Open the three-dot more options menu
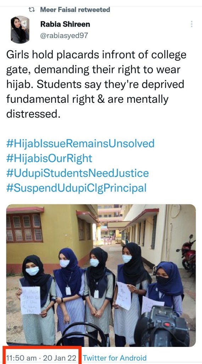This screenshot has width=202, height=364. [191, 24]
